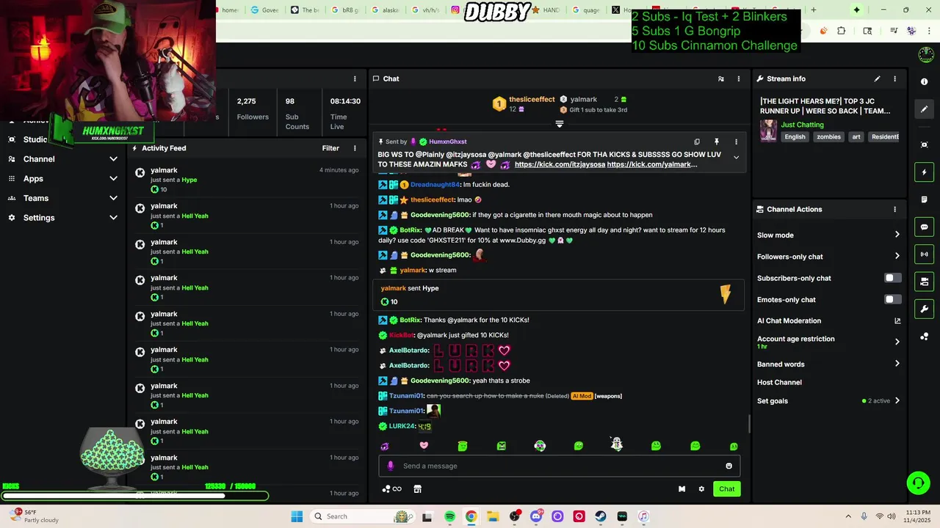This screenshot has height=528, width=940.
Task: Click the screenshot capture frame sidebar icon
Action: click(x=925, y=144)
